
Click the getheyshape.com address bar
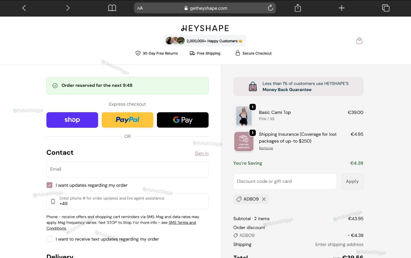click(205, 8)
